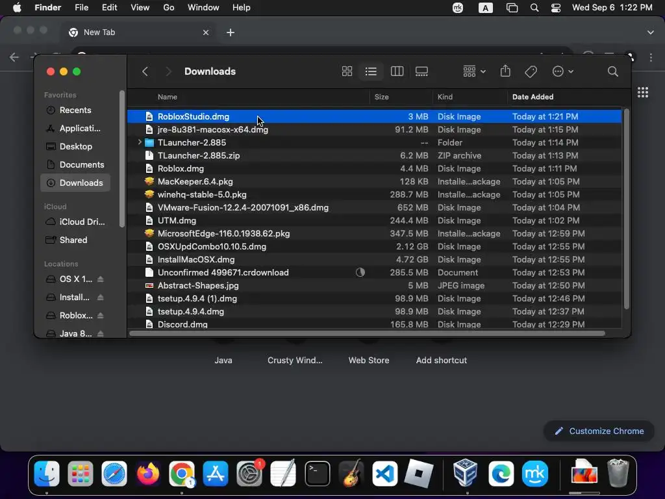Open Applications in Finder sidebar
This screenshot has height=499, width=665.
coord(75,128)
